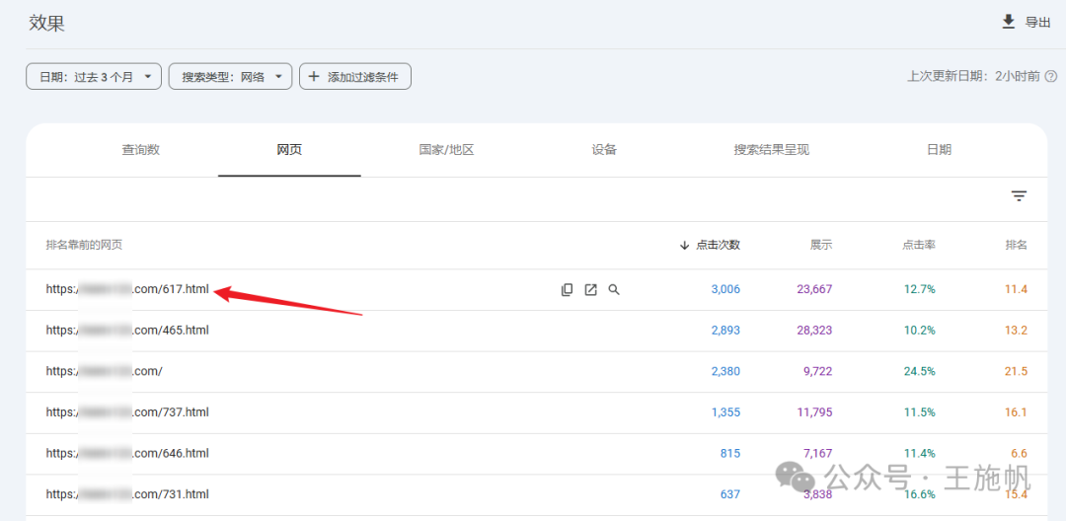The width and height of the screenshot is (1066, 521).
Task: Open 617.html in a new tab
Action: tap(591, 290)
